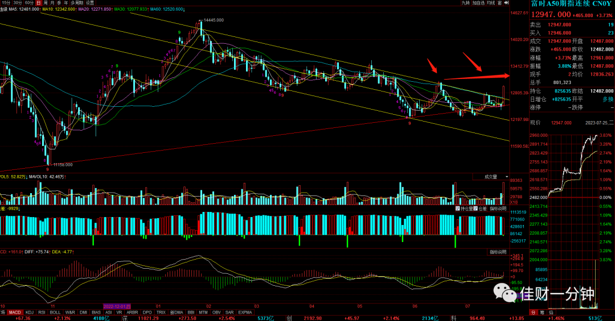The height and width of the screenshot is (321, 615).
Task: Open 指标说明 for MACD panel
Action: (x=498, y=252)
